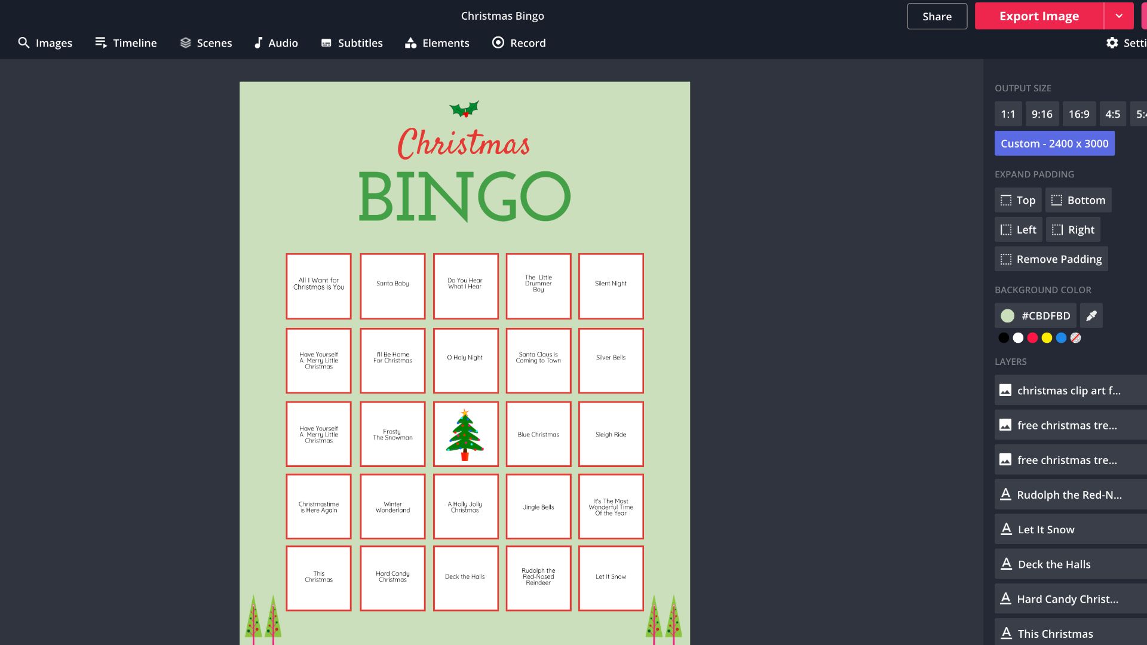1147x645 pixels.
Task: Select the 16:9 output size
Action: pos(1078,114)
